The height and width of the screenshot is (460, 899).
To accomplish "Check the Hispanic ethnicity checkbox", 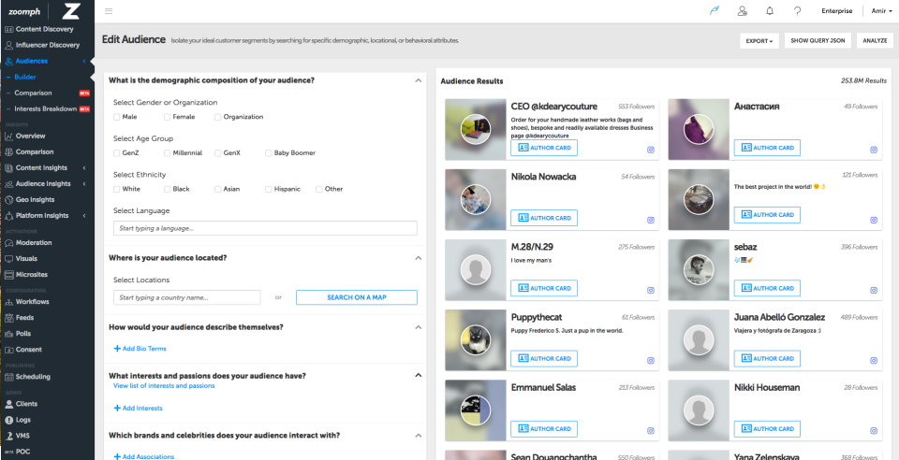I will click(x=269, y=189).
